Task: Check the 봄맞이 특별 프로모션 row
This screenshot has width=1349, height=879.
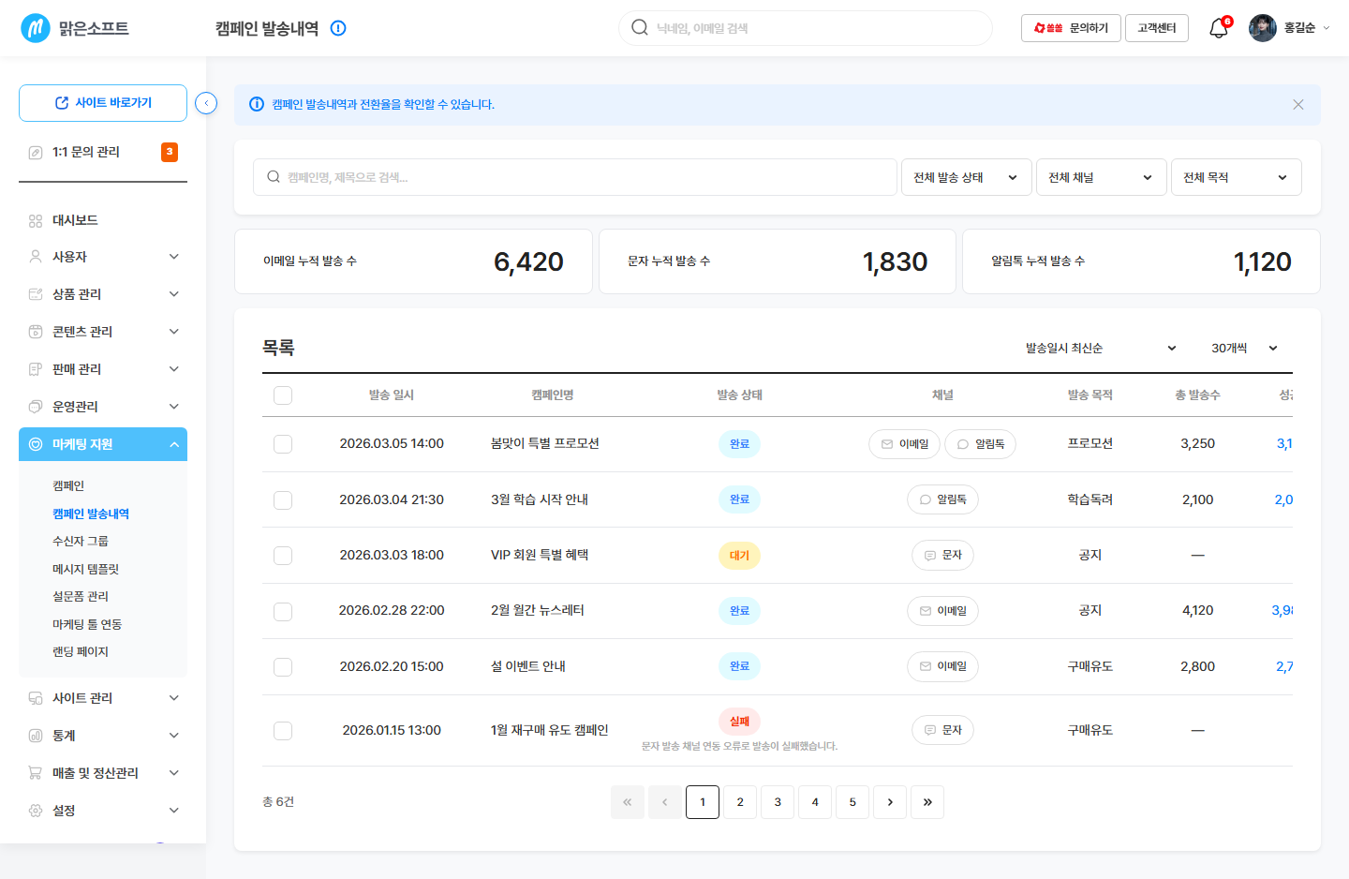Action: (283, 444)
